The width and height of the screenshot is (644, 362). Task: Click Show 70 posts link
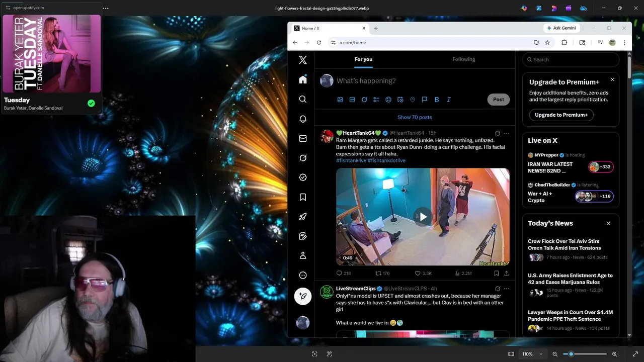point(415,117)
